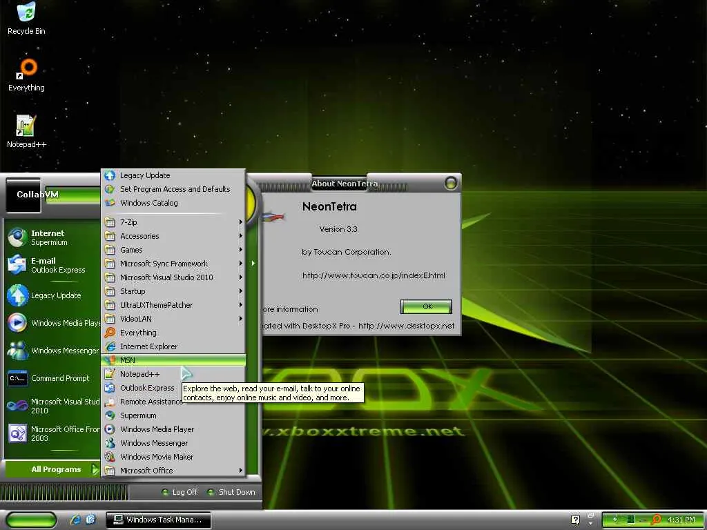Click the Outlook Express icon in programs list
Screen dimensions: 707x530
(x=110, y=388)
